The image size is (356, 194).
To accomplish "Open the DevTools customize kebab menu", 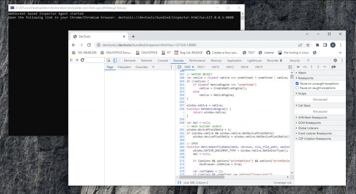I will (342, 60).
